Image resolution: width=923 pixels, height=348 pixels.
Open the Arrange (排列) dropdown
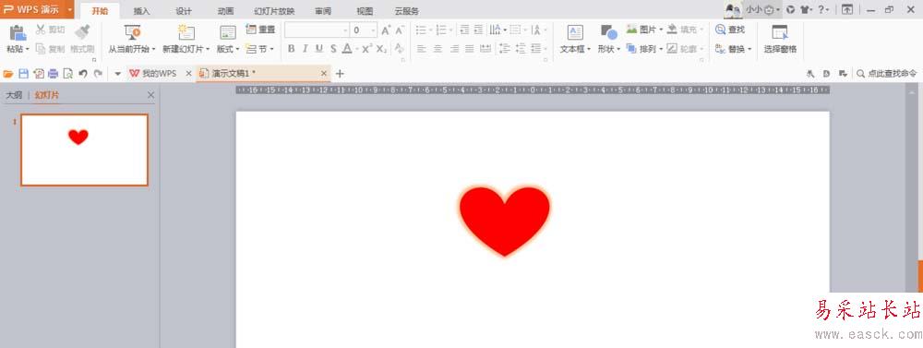coord(644,49)
